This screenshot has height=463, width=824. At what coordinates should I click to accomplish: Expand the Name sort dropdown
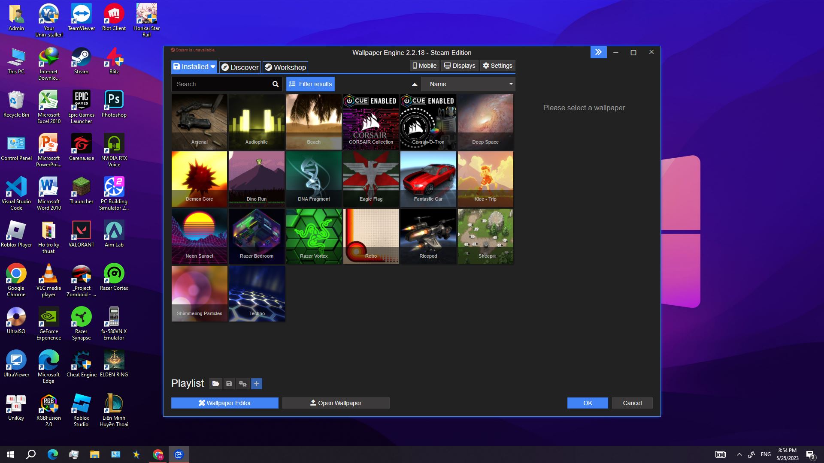pos(468,84)
